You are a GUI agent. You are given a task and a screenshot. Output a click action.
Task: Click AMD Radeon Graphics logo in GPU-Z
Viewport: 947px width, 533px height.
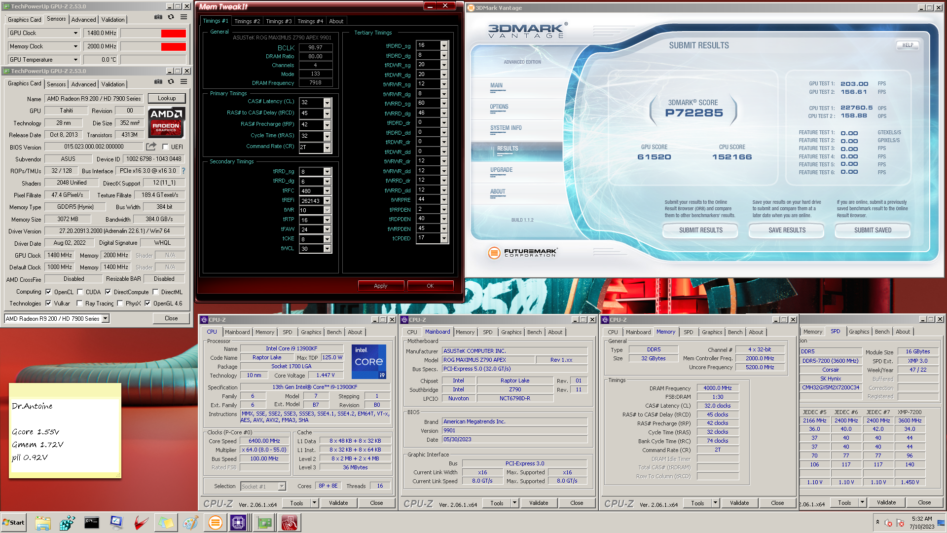click(166, 122)
